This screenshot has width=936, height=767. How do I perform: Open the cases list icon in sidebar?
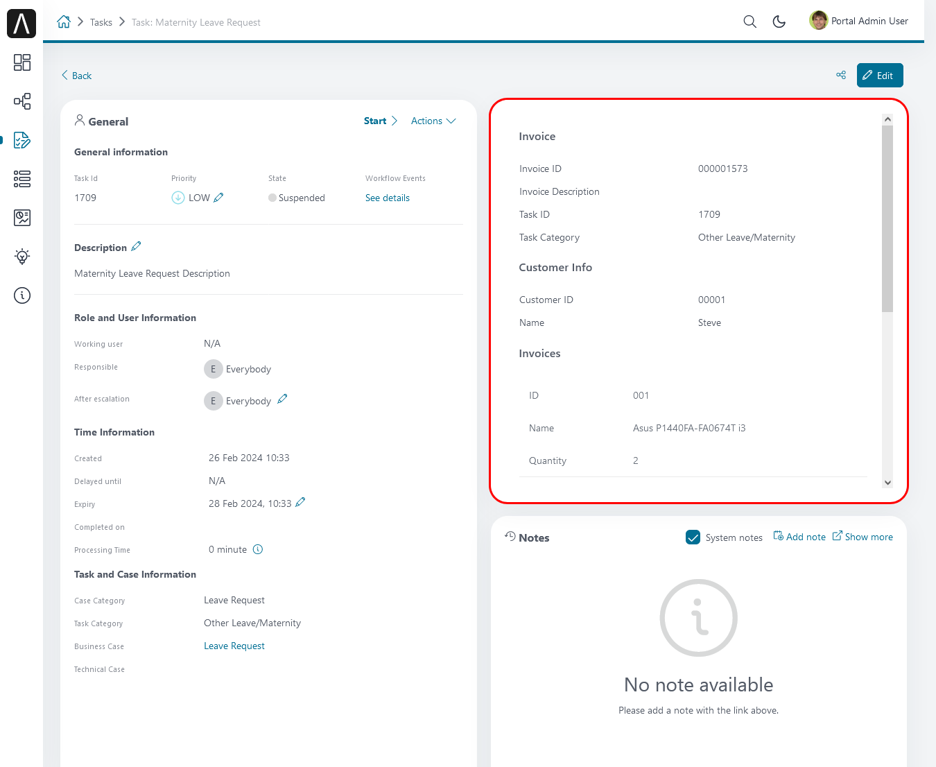[22, 179]
